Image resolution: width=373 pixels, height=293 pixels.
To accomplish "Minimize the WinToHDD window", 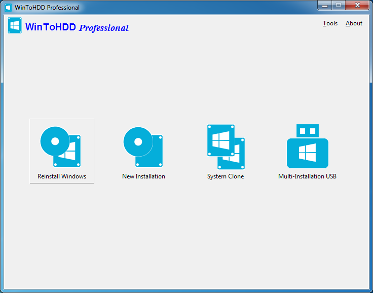I will [325, 6].
